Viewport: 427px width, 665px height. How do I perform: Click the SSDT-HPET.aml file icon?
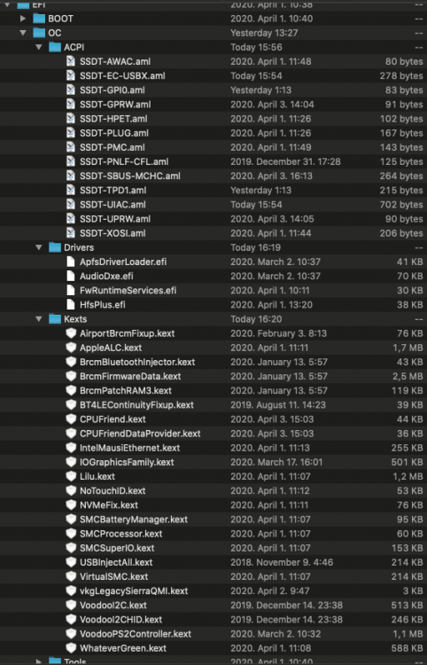(x=71, y=118)
